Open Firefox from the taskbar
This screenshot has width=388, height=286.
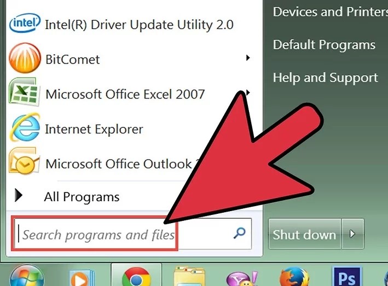pos(294,277)
